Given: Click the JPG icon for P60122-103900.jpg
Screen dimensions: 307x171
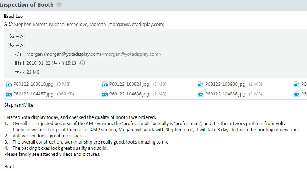Looking at the screenshot, I should click(x=200, y=85).
